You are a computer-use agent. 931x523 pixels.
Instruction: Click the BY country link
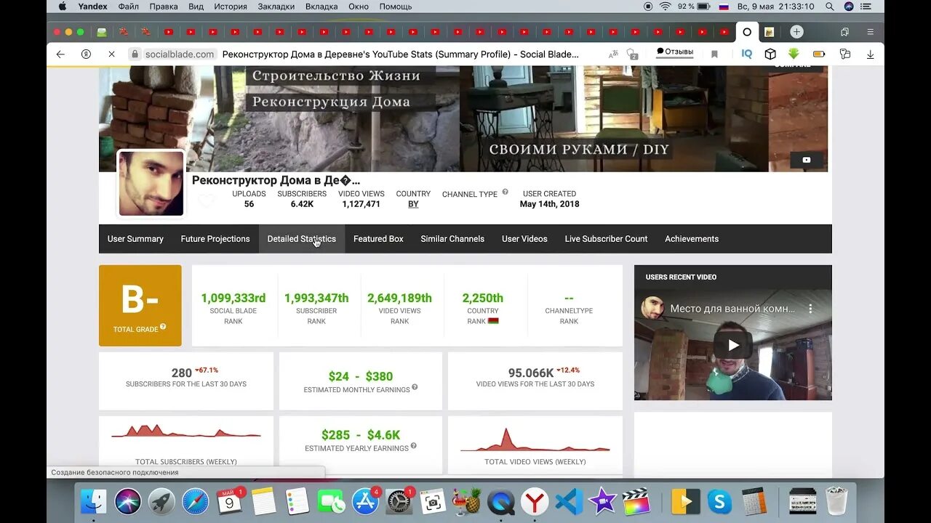[413, 204]
